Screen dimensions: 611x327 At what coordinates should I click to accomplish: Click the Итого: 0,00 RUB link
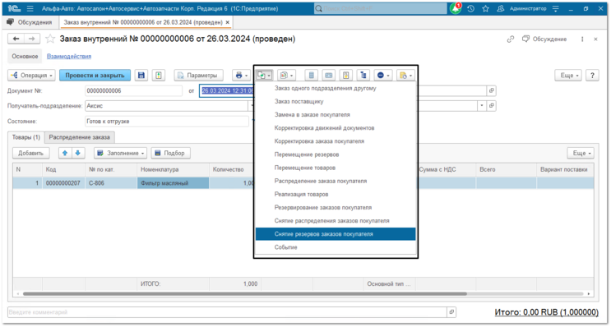[x=546, y=312]
